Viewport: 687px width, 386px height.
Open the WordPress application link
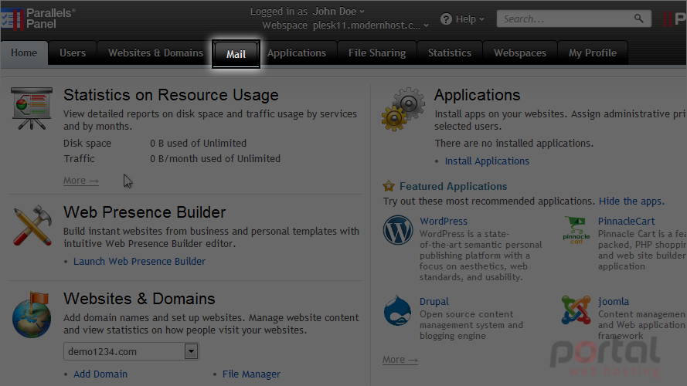(x=444, y=221)
